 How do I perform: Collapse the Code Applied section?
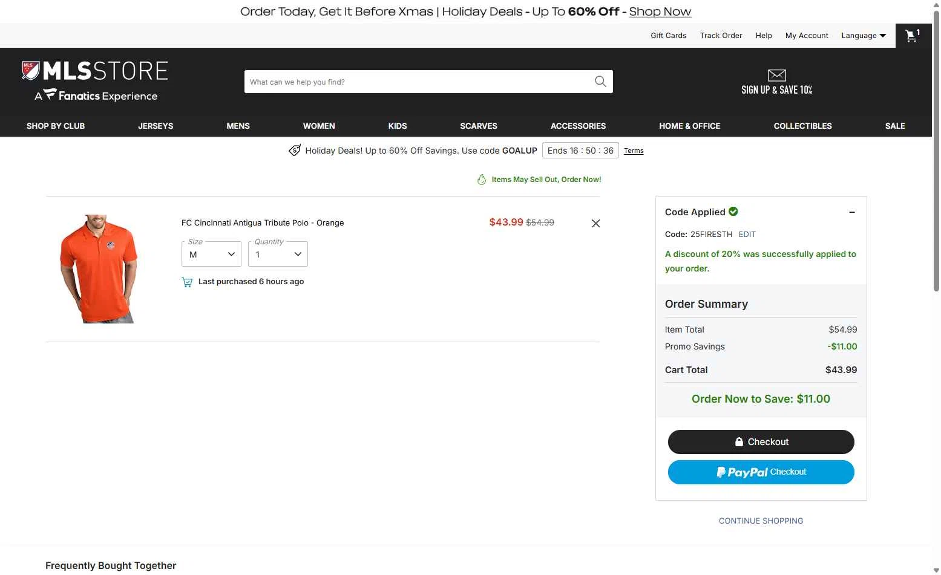(x=852, y=212)
